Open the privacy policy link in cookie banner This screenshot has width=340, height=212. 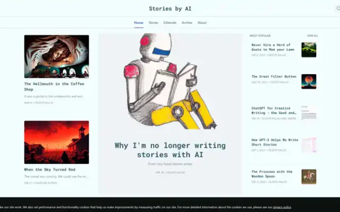pyautogui.click(x=282, y=207)
